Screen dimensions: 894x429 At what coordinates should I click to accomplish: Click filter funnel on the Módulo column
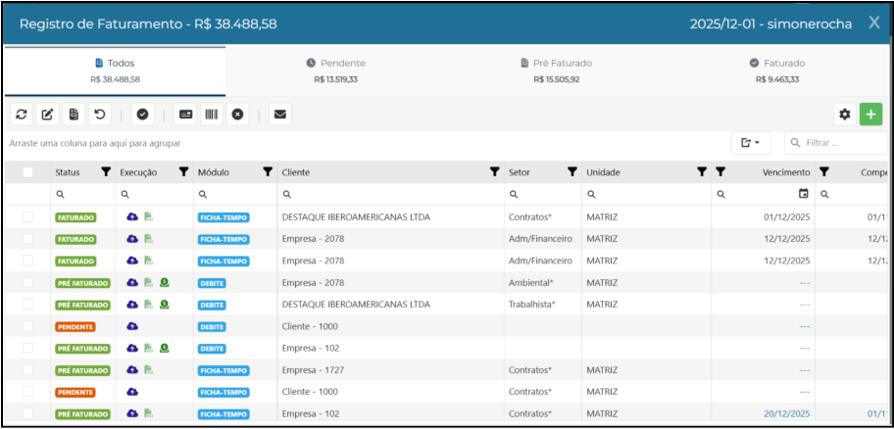pos(268,172)
